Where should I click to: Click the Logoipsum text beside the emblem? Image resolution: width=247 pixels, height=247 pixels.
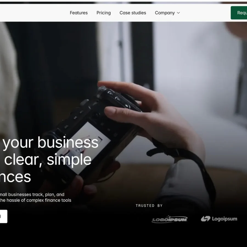[224, 219]
